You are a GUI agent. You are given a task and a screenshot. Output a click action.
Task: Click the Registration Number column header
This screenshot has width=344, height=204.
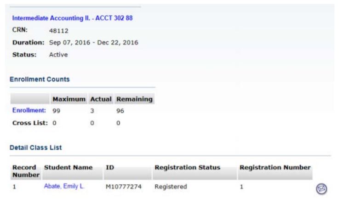275,167
